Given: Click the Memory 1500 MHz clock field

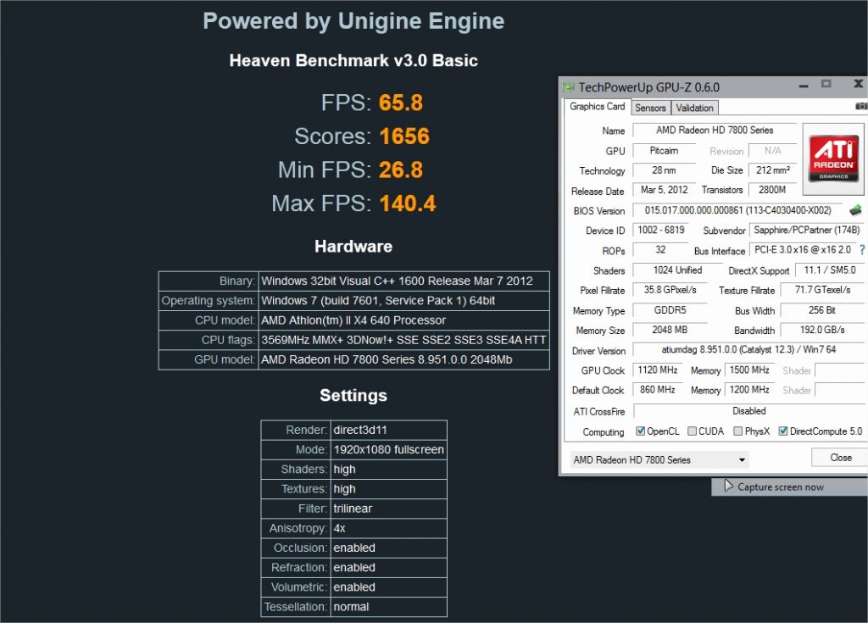Looking at the screenshot, I should pyautogui.click(x=749, y=370).
